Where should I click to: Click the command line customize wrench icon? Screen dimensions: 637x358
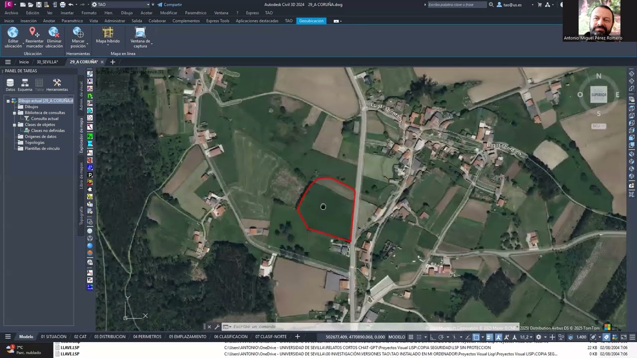pos(217,327)
